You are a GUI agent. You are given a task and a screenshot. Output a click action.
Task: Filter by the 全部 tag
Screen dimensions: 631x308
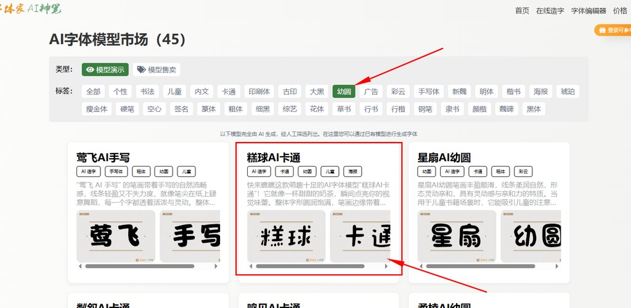93,92
